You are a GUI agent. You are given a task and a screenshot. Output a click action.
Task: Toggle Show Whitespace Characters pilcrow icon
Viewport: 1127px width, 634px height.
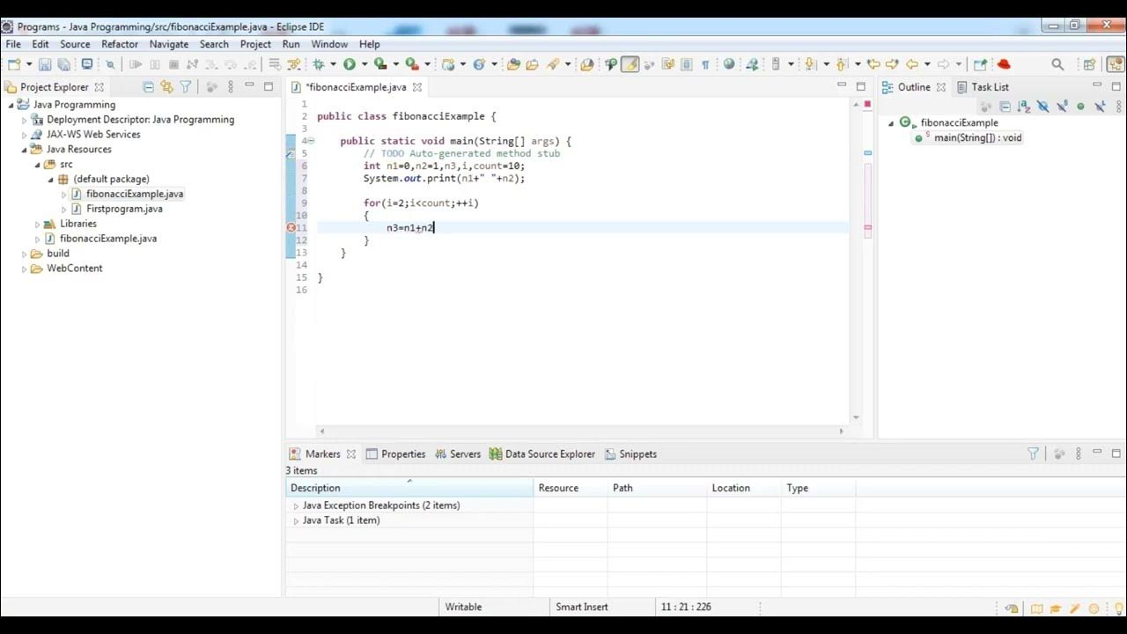[705, 64]
